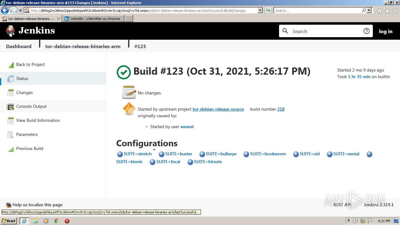
Task: Open upstream build number 218 link
Action: (281, 109)
